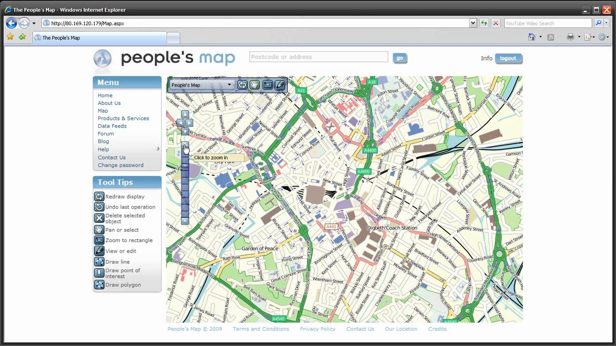Click the Info link
The width and height of the screenshot is (616, 346).
[x=487, y=58]
